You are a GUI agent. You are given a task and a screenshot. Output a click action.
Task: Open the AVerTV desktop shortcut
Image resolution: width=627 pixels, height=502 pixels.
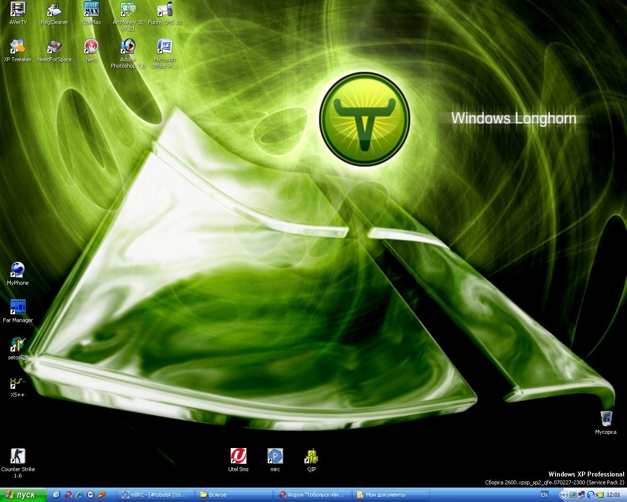pos(18,13)
